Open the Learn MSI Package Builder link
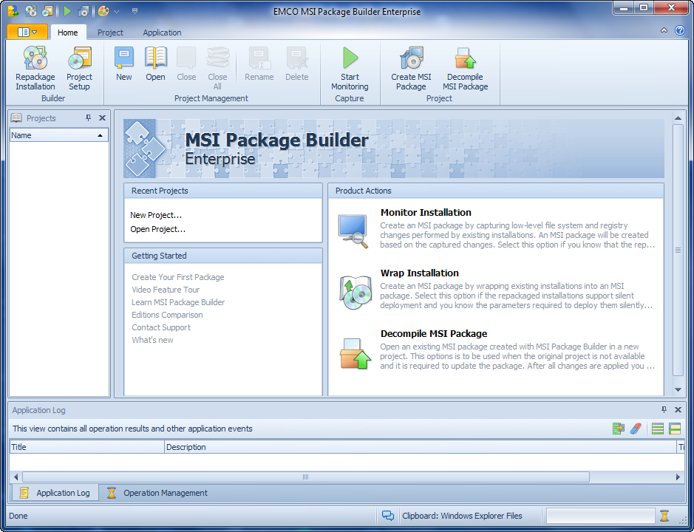Screen dimensions: 694x532 [x=178, y=302]
